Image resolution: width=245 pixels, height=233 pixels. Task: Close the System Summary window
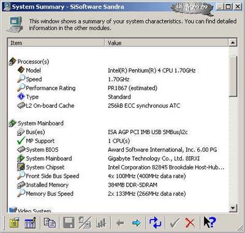[x=238, y=7]
